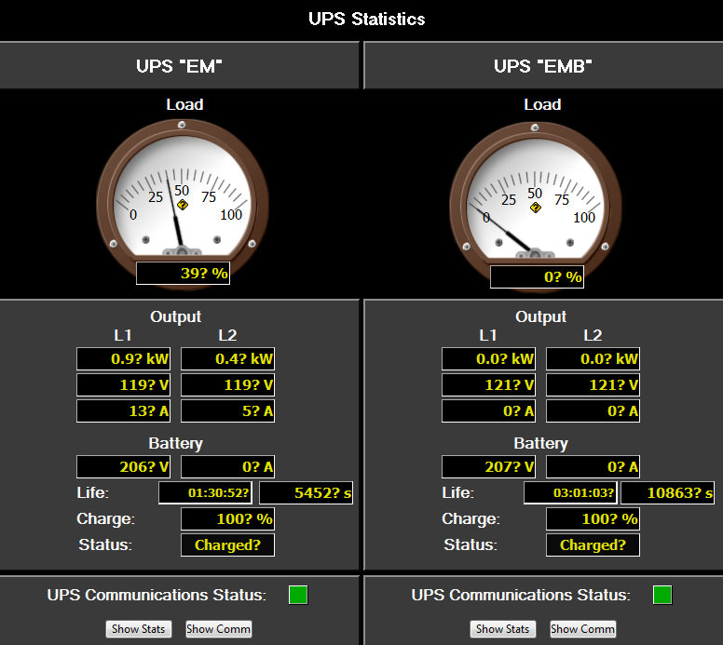This screenshot has width=723, height=645.
Task: Click yellow quality marker on EMB load gauge
Action: pos(536,208)
